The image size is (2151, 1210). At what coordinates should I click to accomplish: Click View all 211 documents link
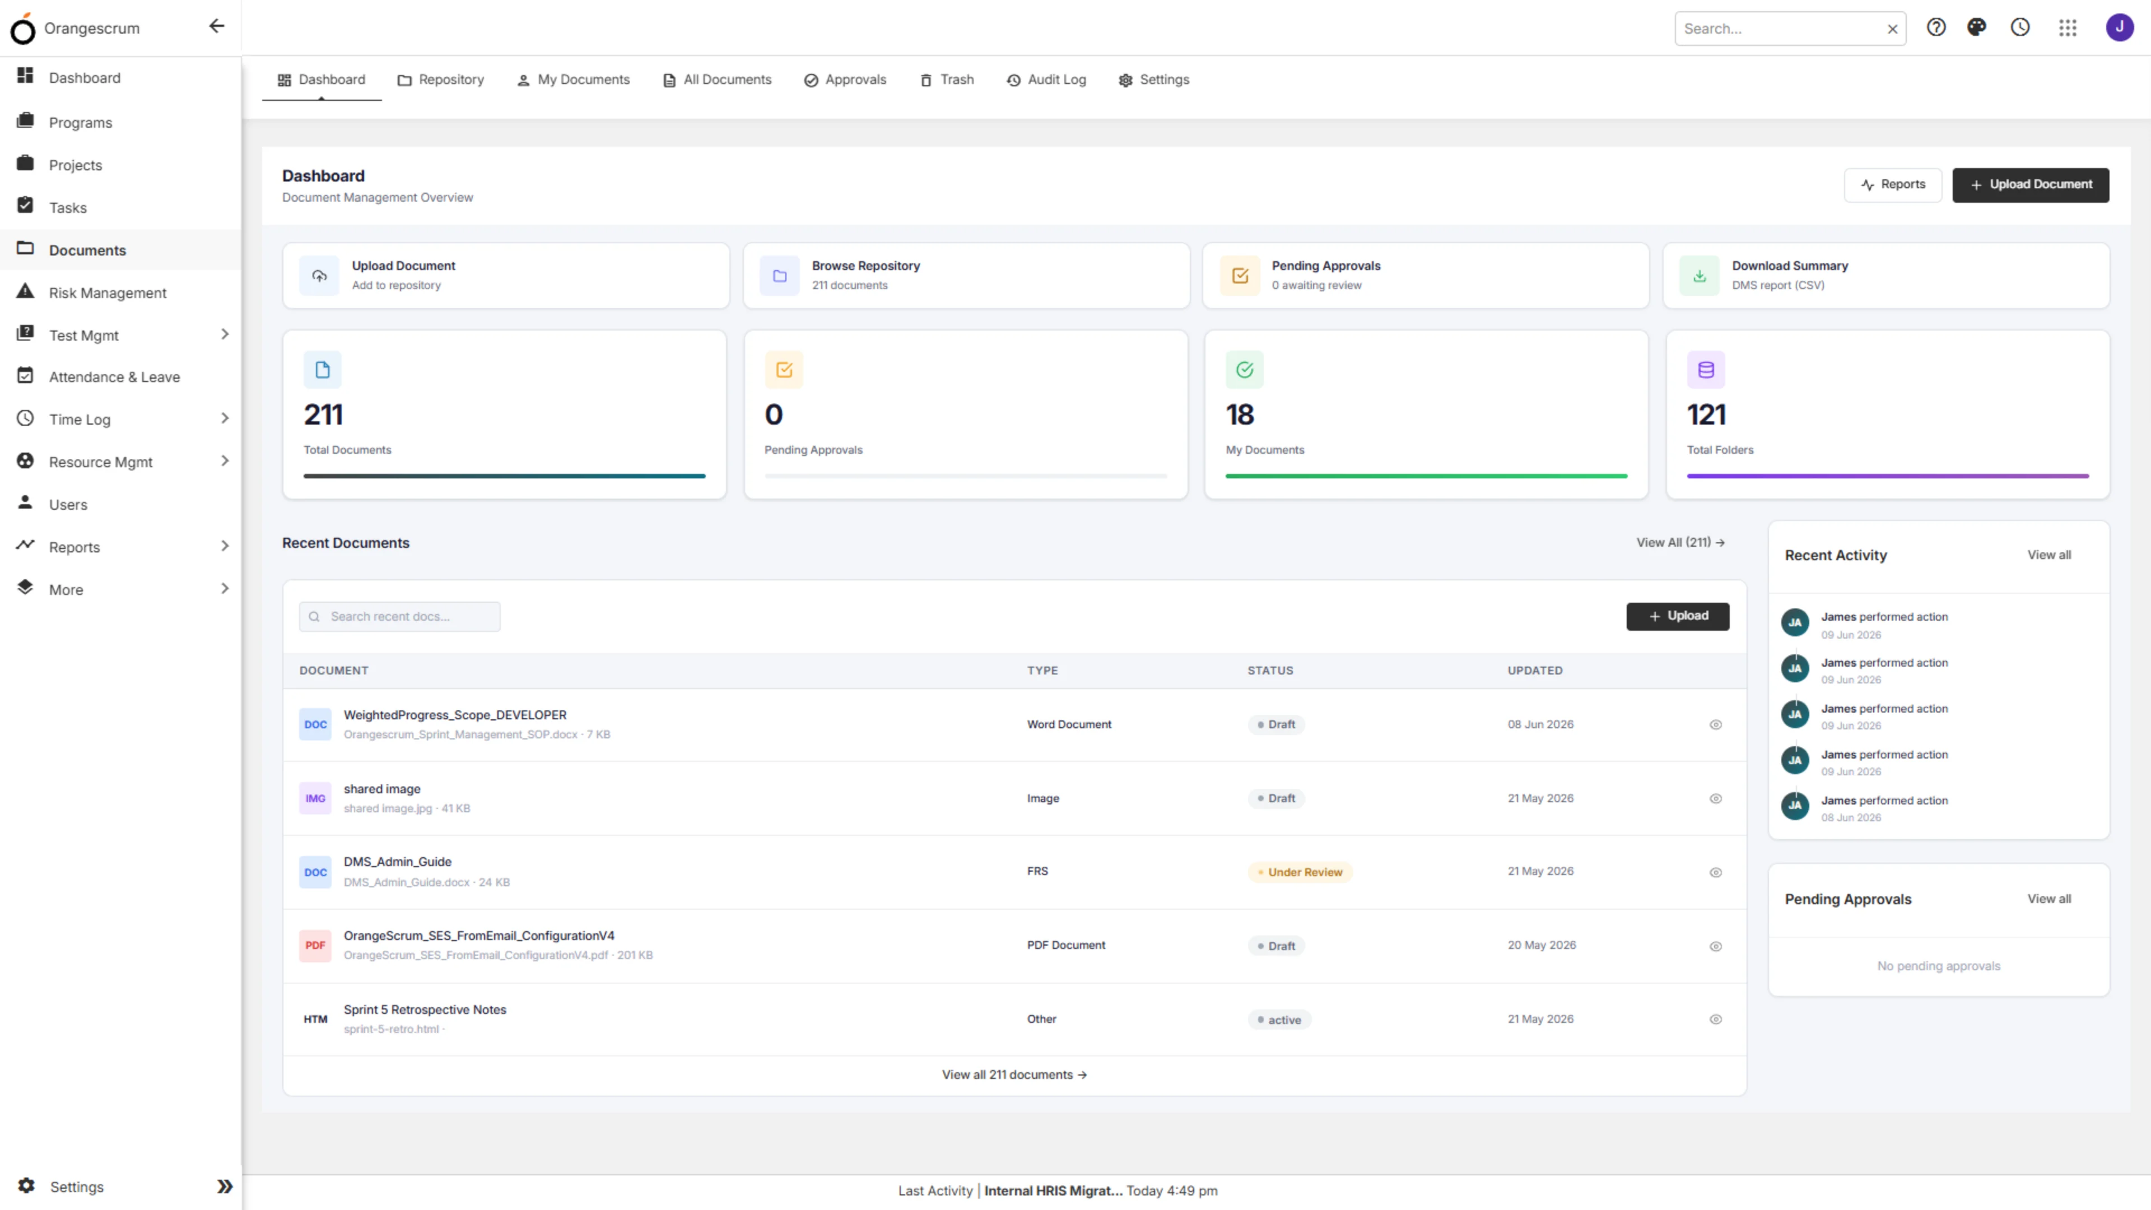pos(1014,1075)
